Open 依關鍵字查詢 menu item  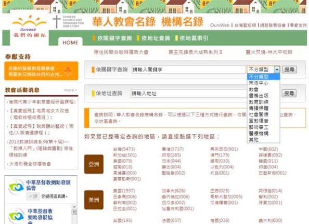pyautogui.click(x=112, y=38)
